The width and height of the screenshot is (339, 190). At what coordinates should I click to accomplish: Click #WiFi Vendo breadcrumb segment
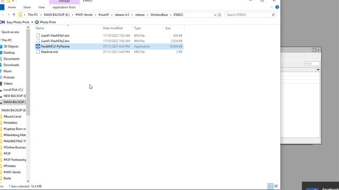point(84,15)
